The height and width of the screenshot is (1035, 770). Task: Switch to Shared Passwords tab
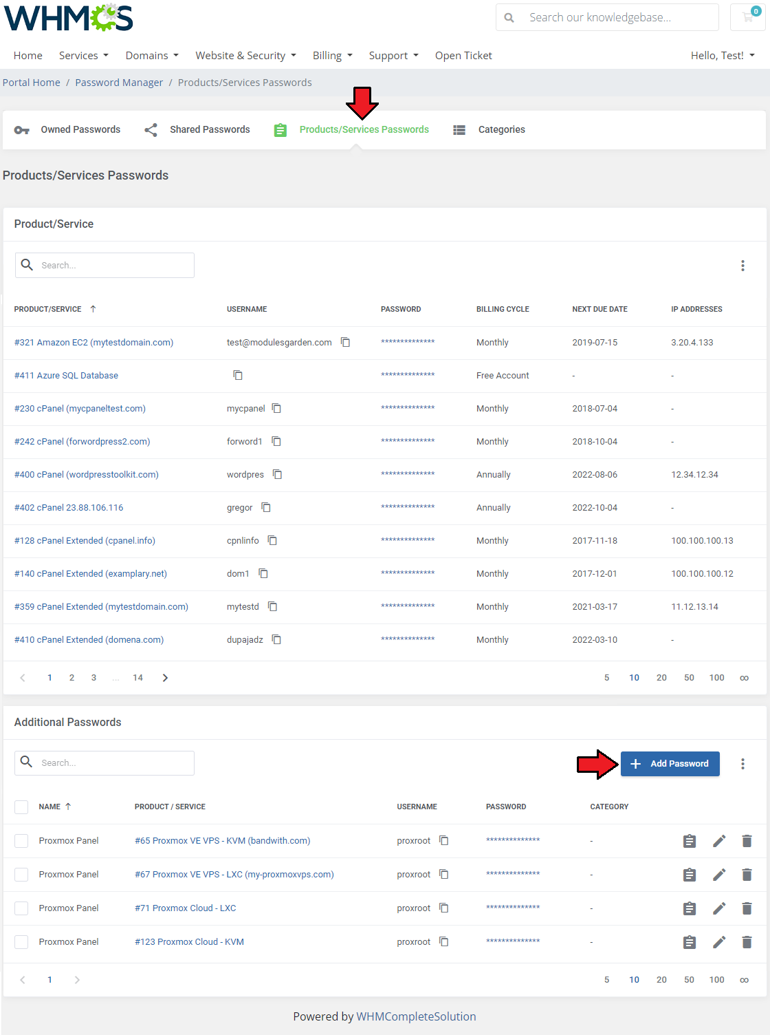pos(197,129)
